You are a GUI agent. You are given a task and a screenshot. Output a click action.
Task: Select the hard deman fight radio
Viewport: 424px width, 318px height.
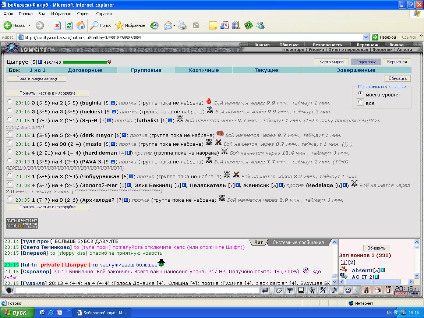(10, 151)
